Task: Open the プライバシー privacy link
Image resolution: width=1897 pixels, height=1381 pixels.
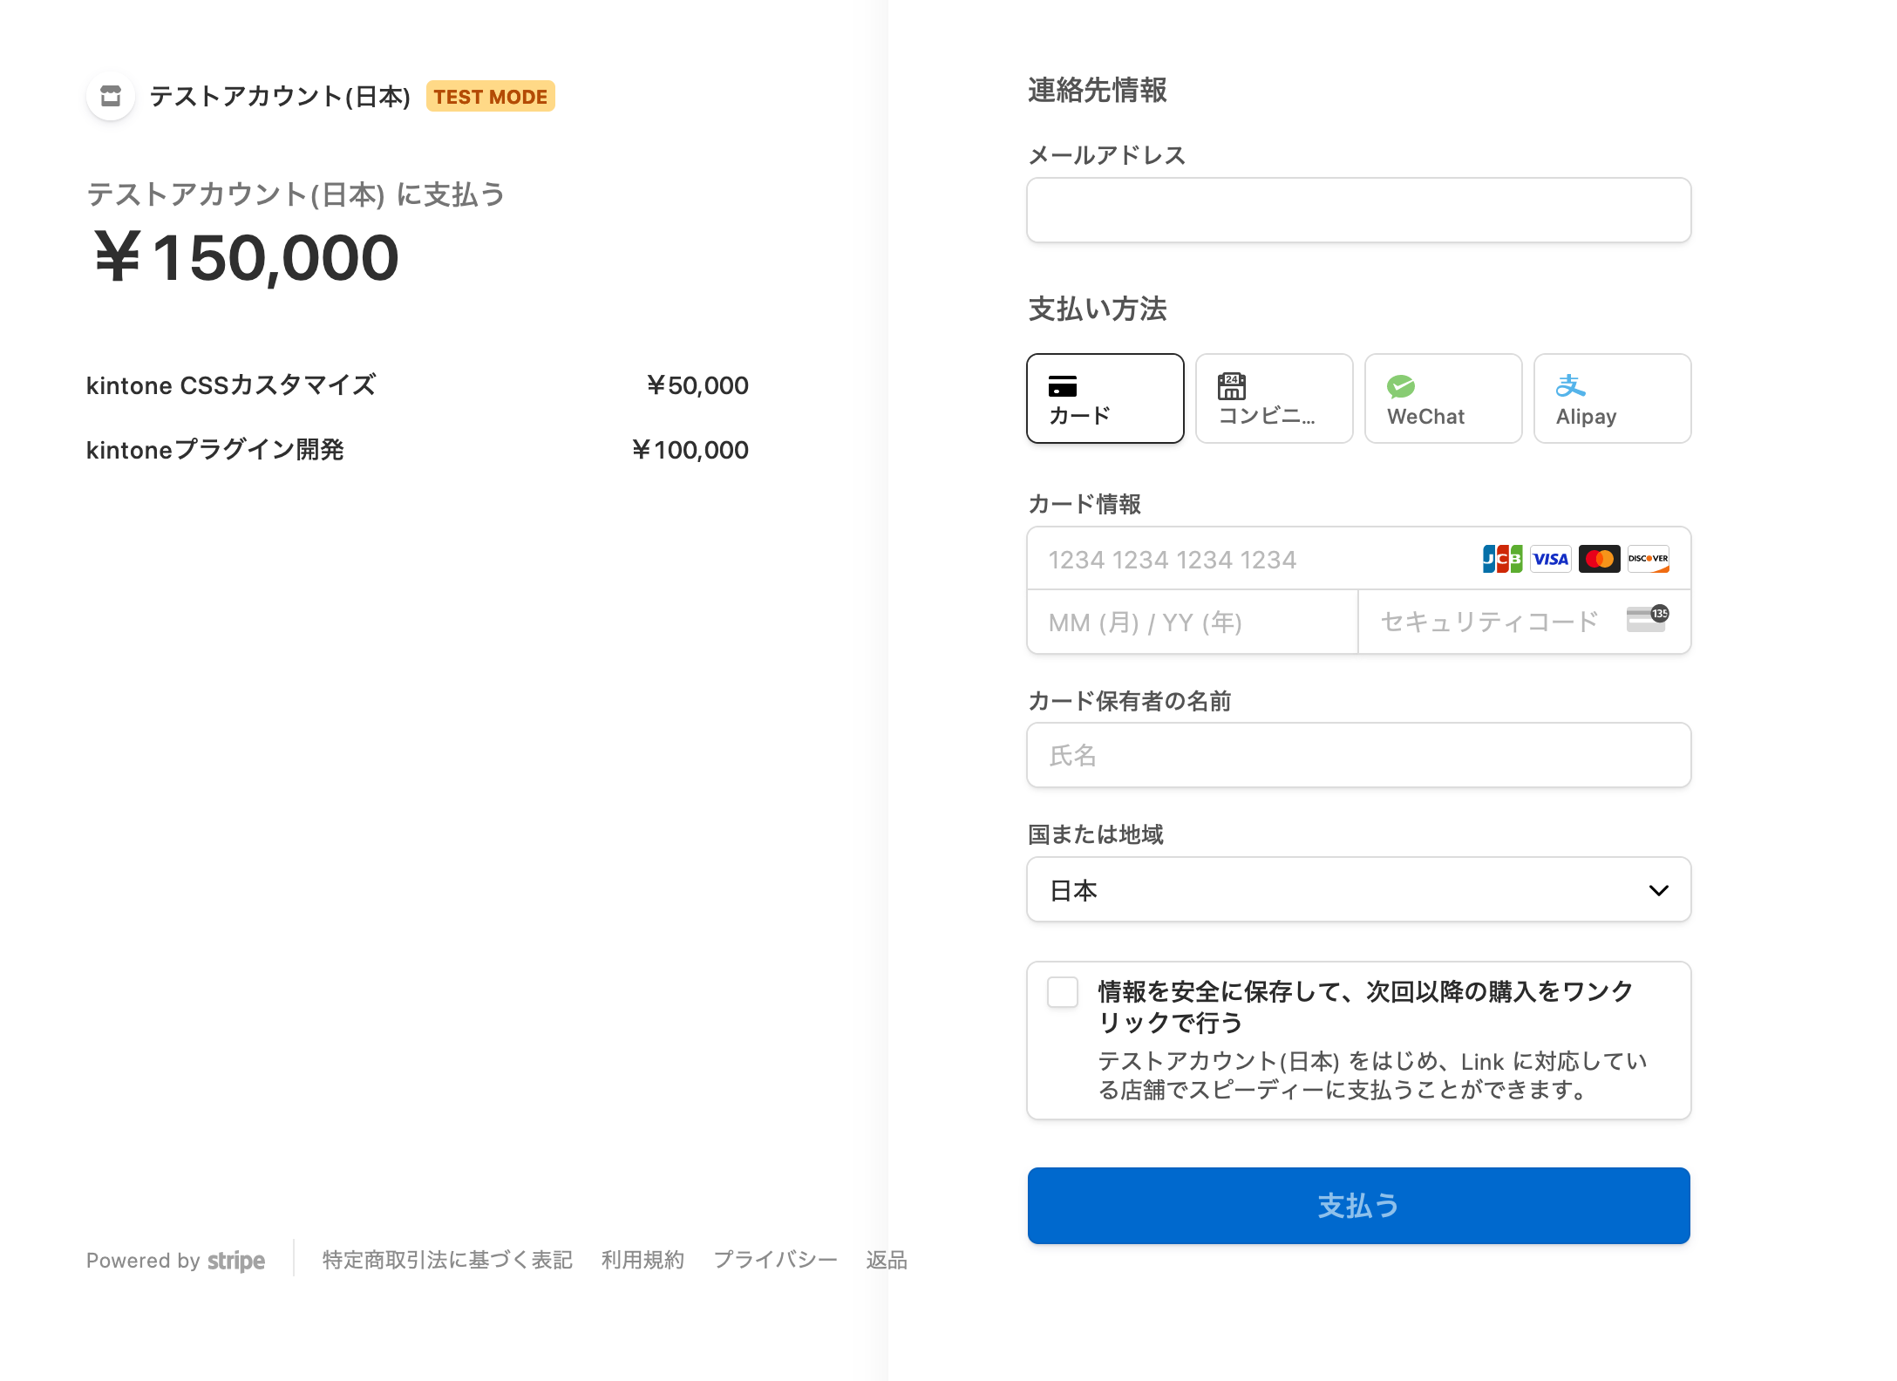Action: tap(774, 1260)
